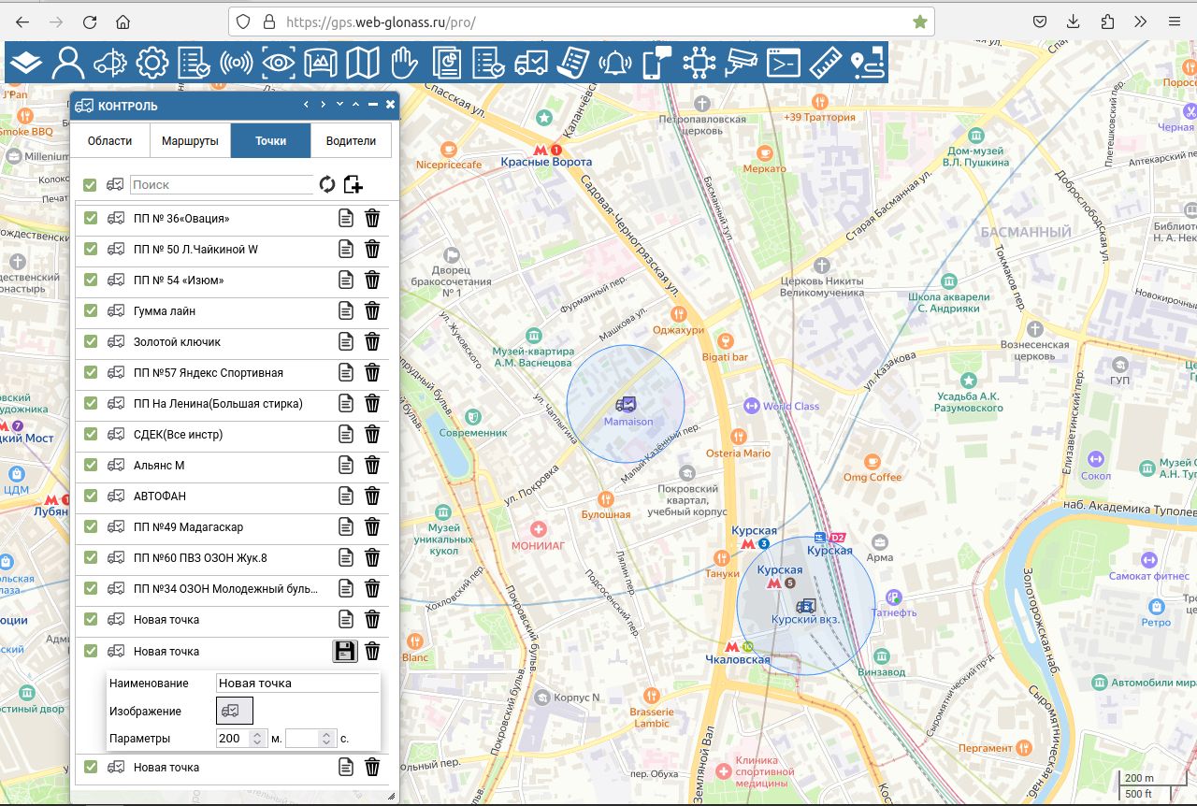Click the signal broadcast waves icon
Screen dimensions: 1197x806
237,63
